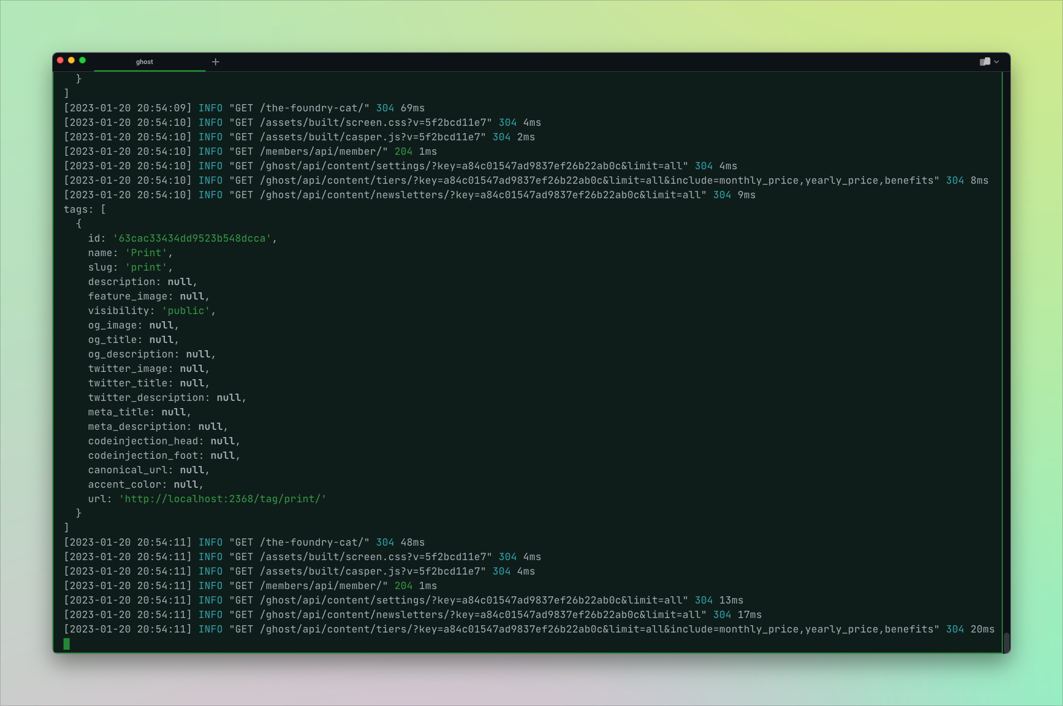Click the 204 status on members api line
1063x706 pixels.
pos(403,151)
